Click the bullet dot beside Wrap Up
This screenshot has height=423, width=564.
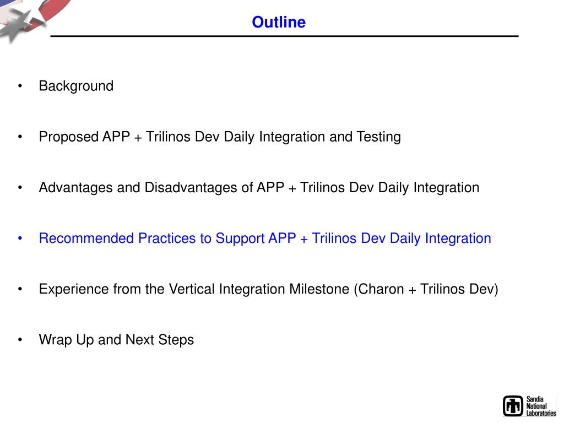20,340
